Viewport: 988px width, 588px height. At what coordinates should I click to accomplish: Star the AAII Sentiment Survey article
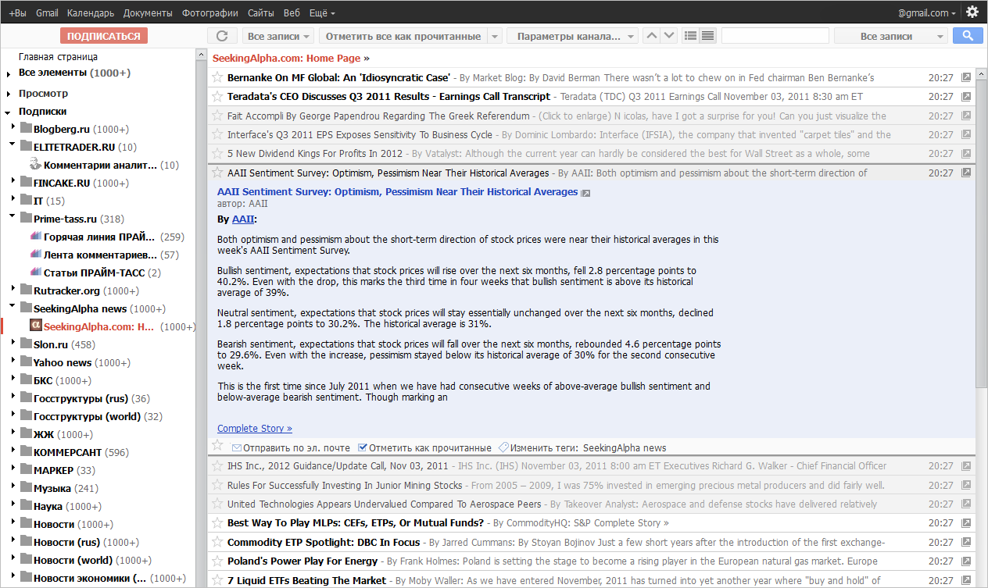[216, 173]
